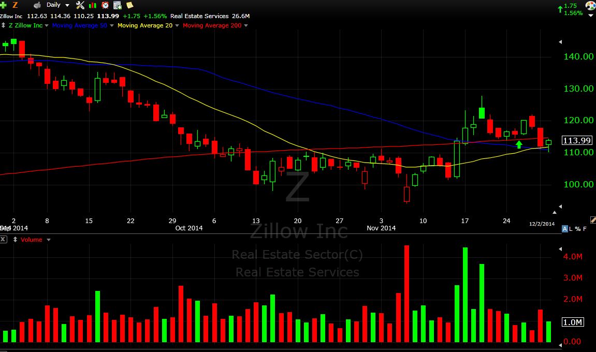Click the top volume-scale arrow near 4.0M
The height and width of the screenshot is (352, 596).
pos(560,248)
